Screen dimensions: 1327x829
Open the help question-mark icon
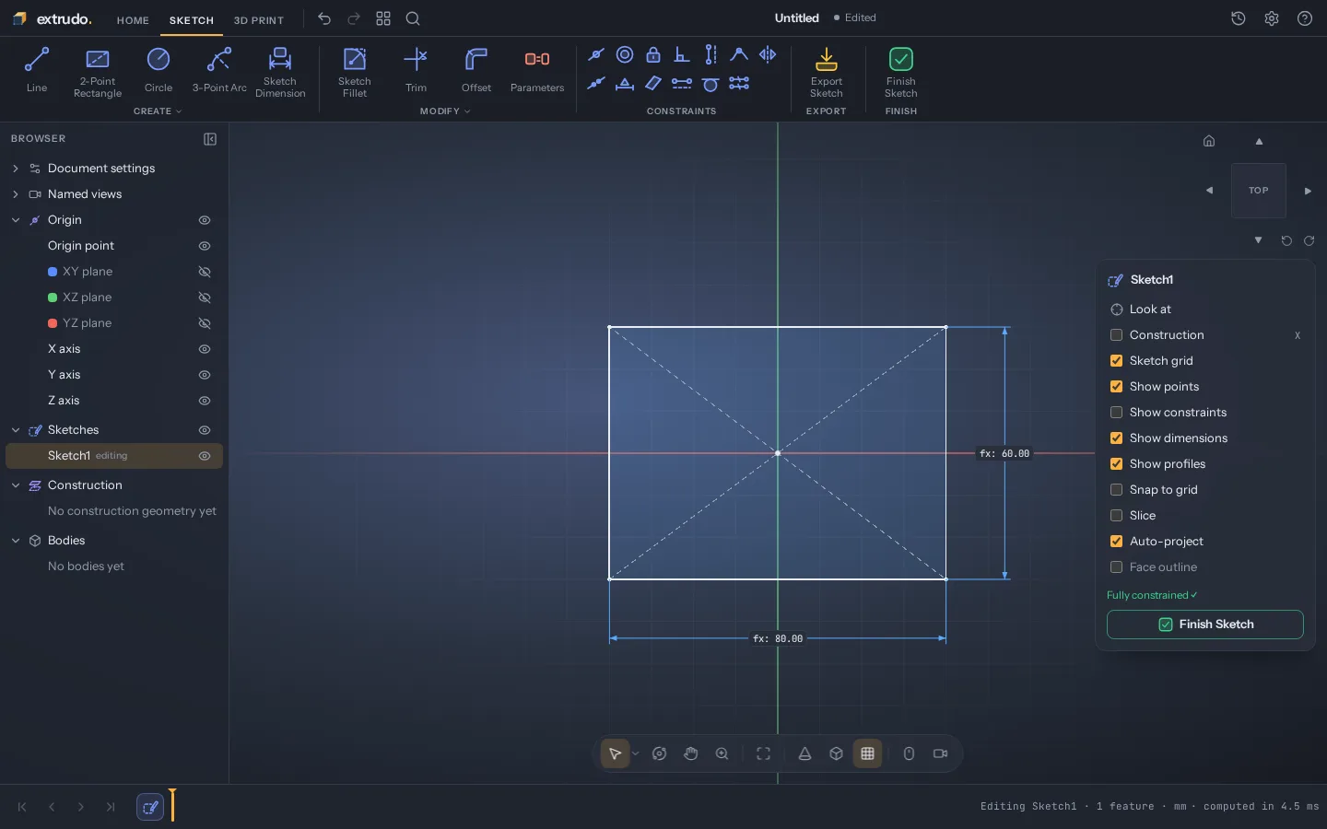1305,18
